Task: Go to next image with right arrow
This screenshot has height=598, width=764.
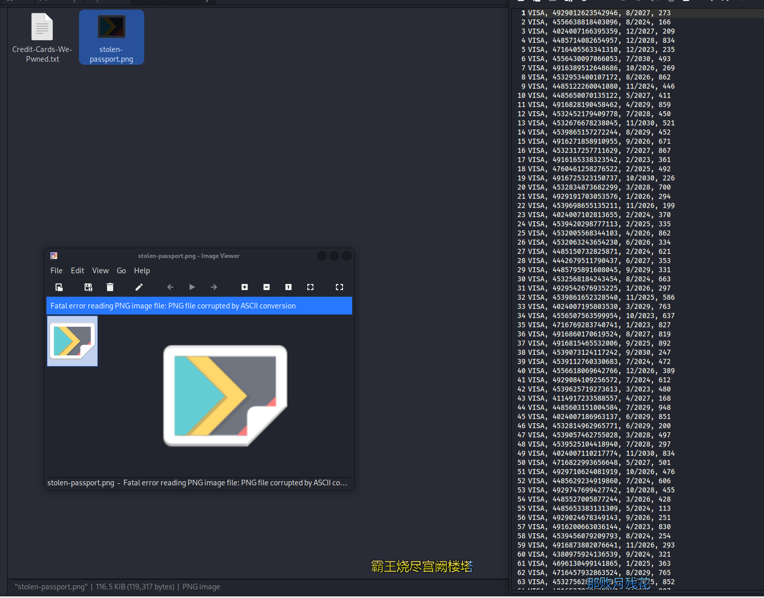Action: (214, 288)
